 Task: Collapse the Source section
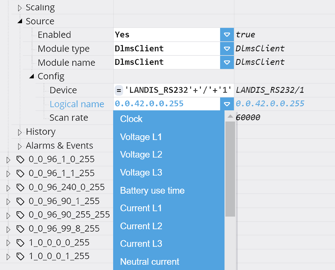click(19, 21)
